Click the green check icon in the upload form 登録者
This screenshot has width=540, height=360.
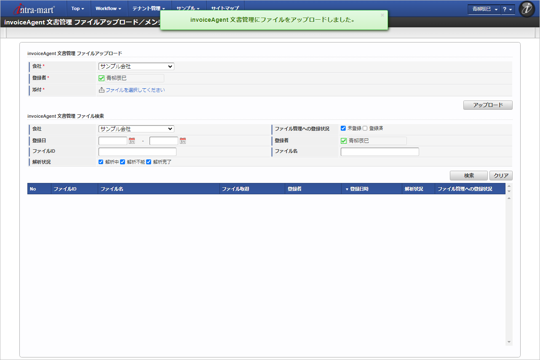(102, 78)
